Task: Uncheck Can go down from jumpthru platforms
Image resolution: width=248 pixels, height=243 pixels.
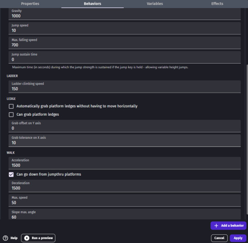Action: (x=11, y=175)
